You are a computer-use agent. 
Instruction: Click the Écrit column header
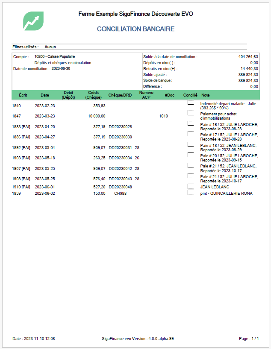[x=23, y=95]
